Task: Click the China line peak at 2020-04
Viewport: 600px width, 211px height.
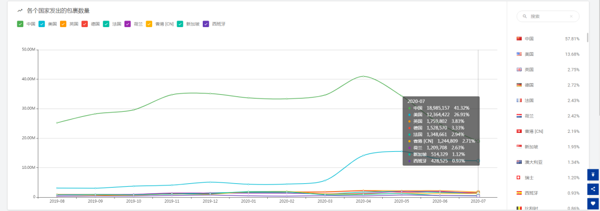Action: (x=363, y=76)
